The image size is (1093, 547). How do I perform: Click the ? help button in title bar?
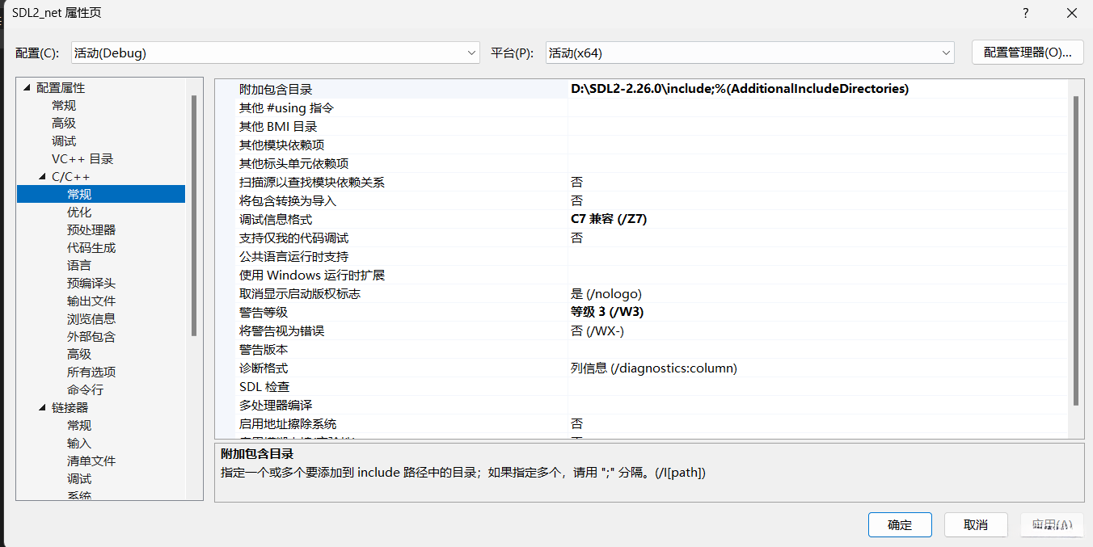click(1026, 13)
